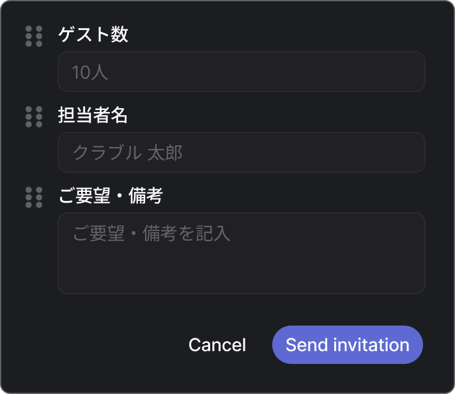Submit the form with Send invitation
Image resolution: width=455 pixels, height=394 pixels.
[x=347, y=345]
